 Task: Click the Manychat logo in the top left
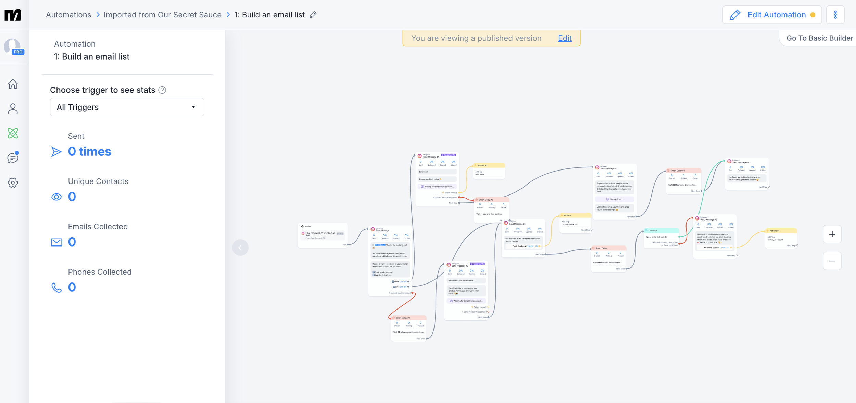[x=13, y=14]
